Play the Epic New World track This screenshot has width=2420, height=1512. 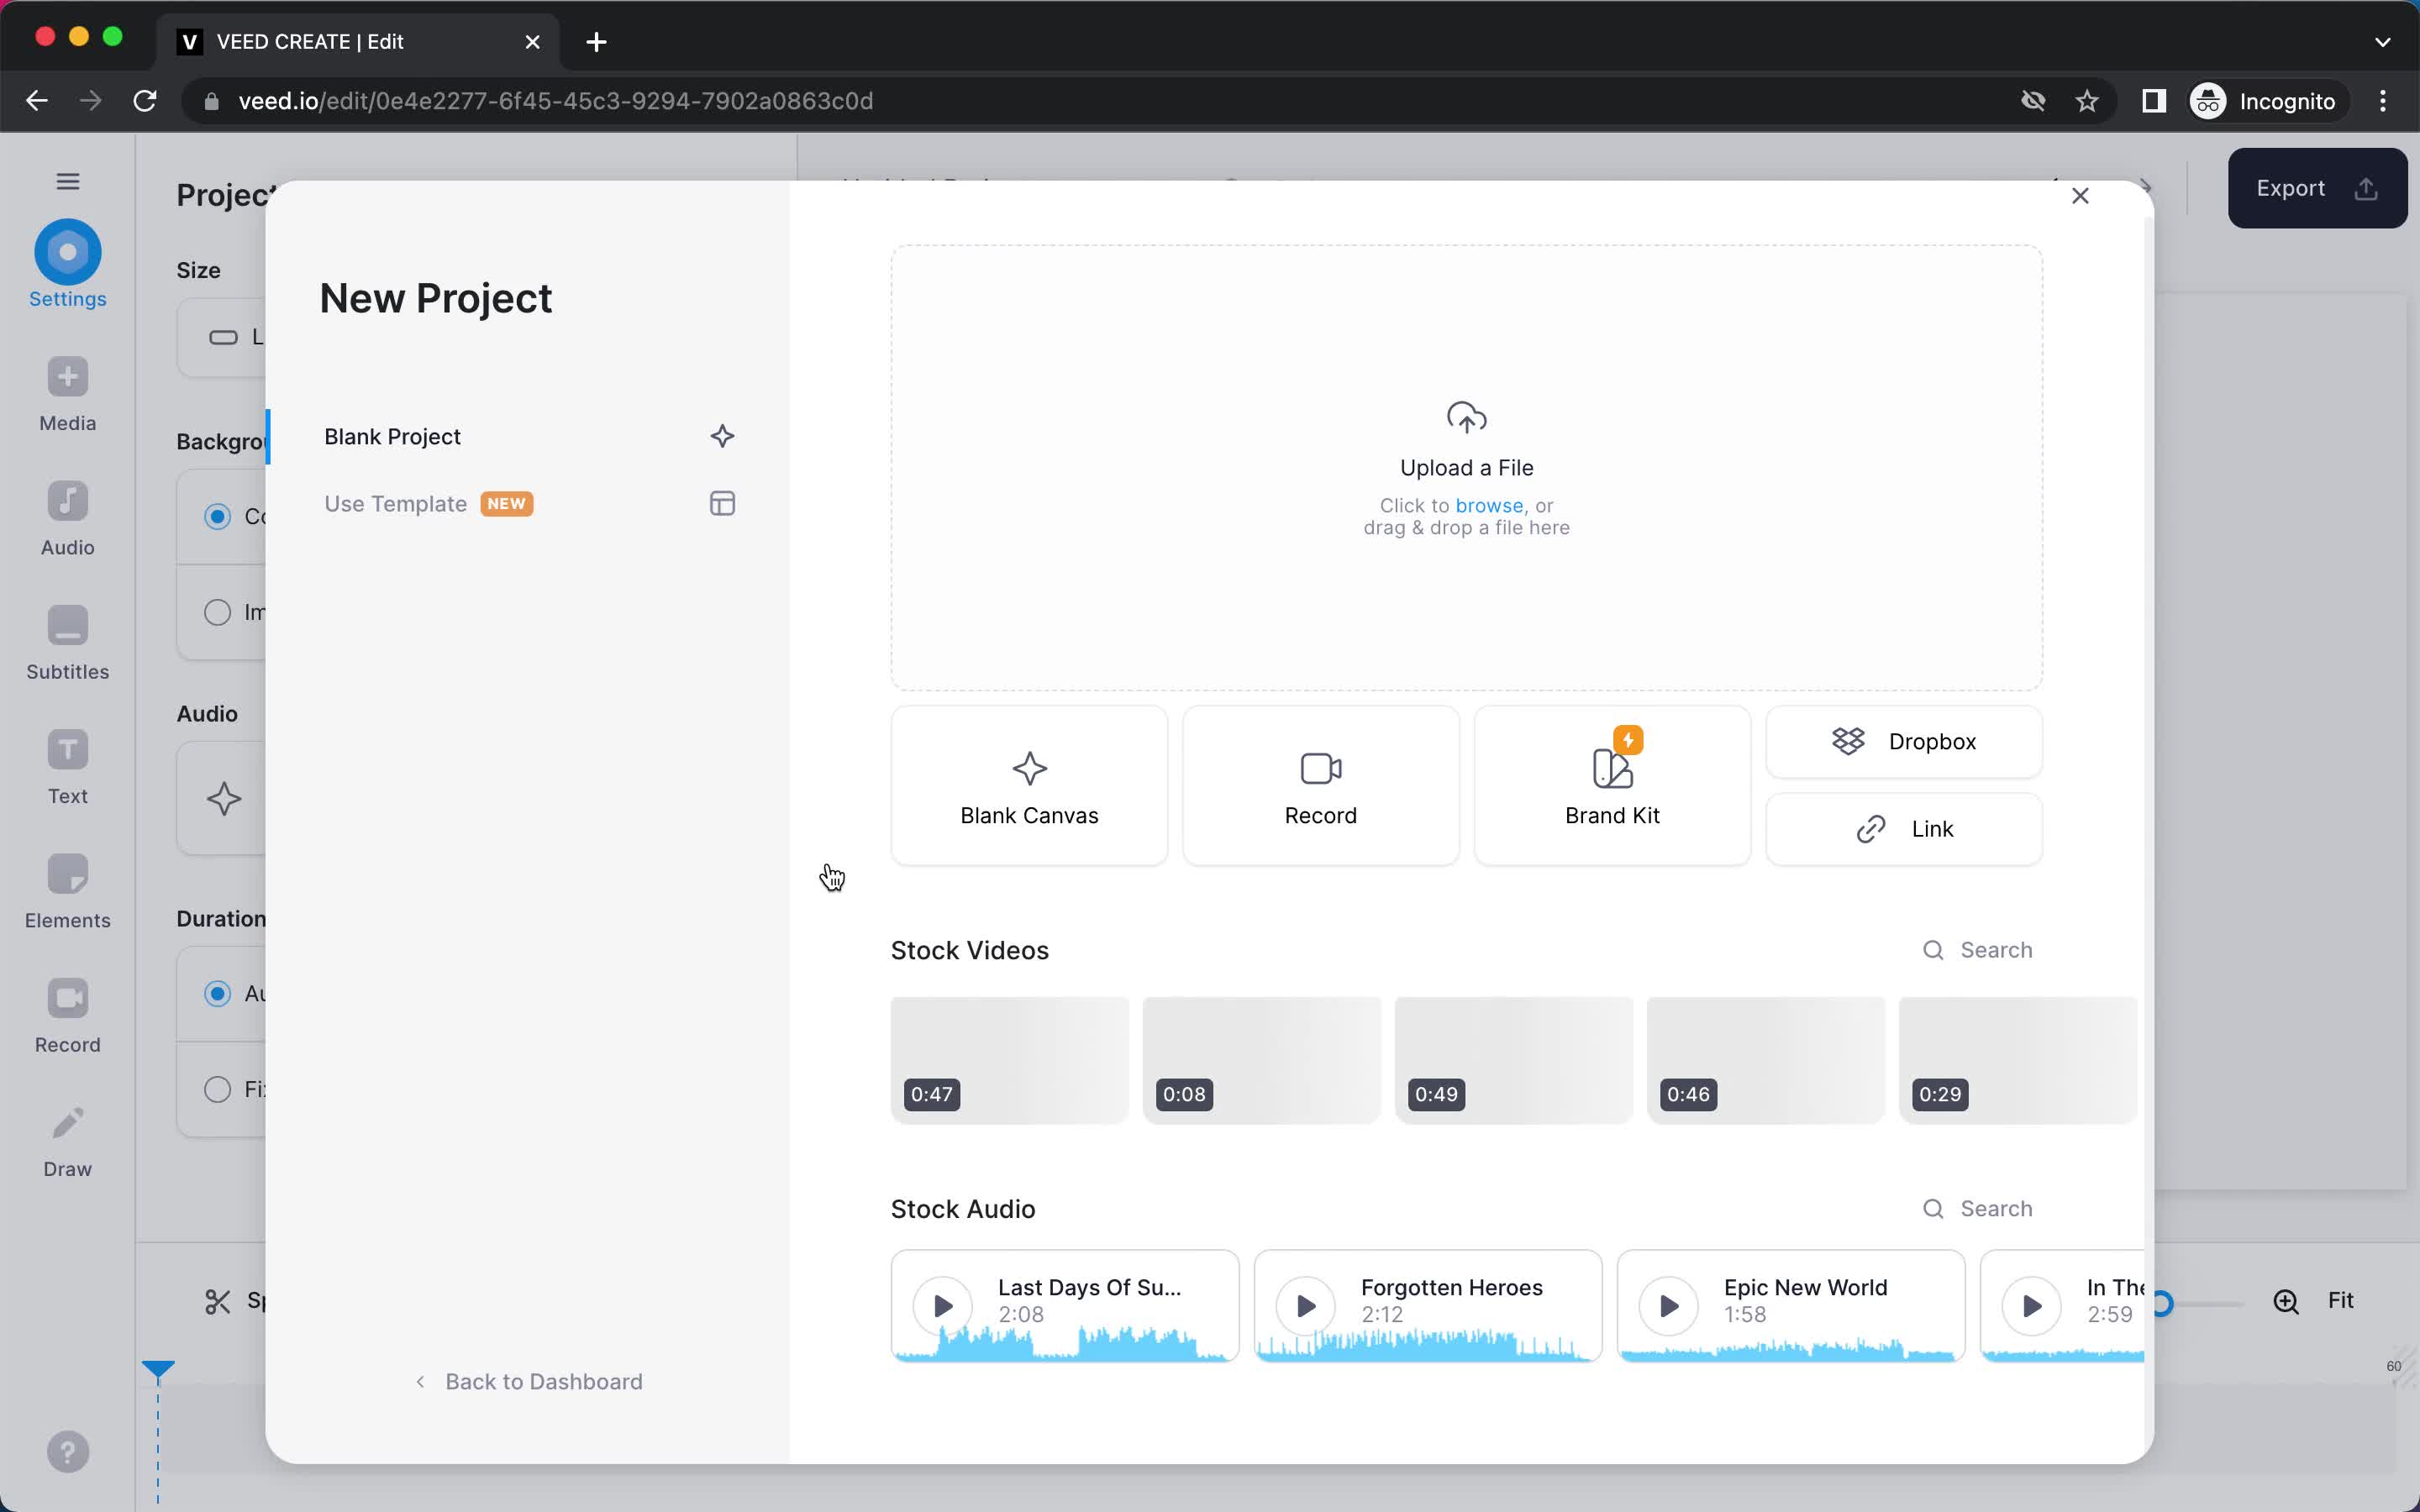point(1668,1305)
